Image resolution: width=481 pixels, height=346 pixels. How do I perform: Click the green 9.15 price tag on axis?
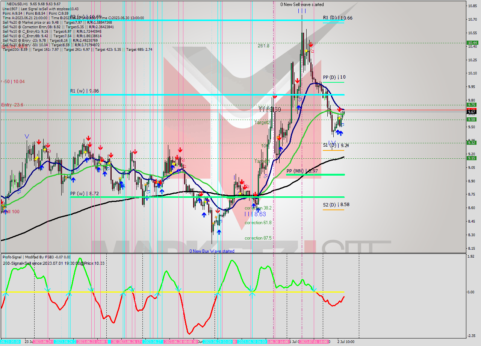[x=472, y=158]
